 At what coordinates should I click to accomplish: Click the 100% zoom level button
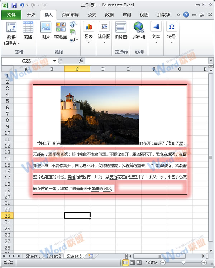151,263
